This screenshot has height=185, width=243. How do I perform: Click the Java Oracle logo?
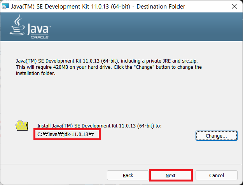(x=30, y=27)
